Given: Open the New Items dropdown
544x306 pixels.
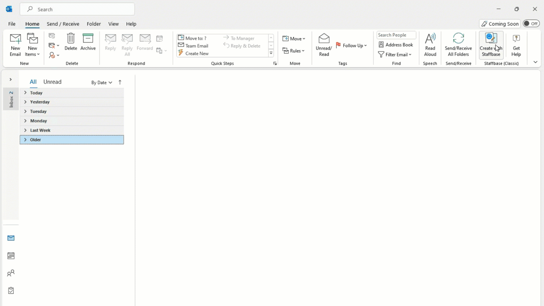Looking at the screenshot, I should click(32, 45).
